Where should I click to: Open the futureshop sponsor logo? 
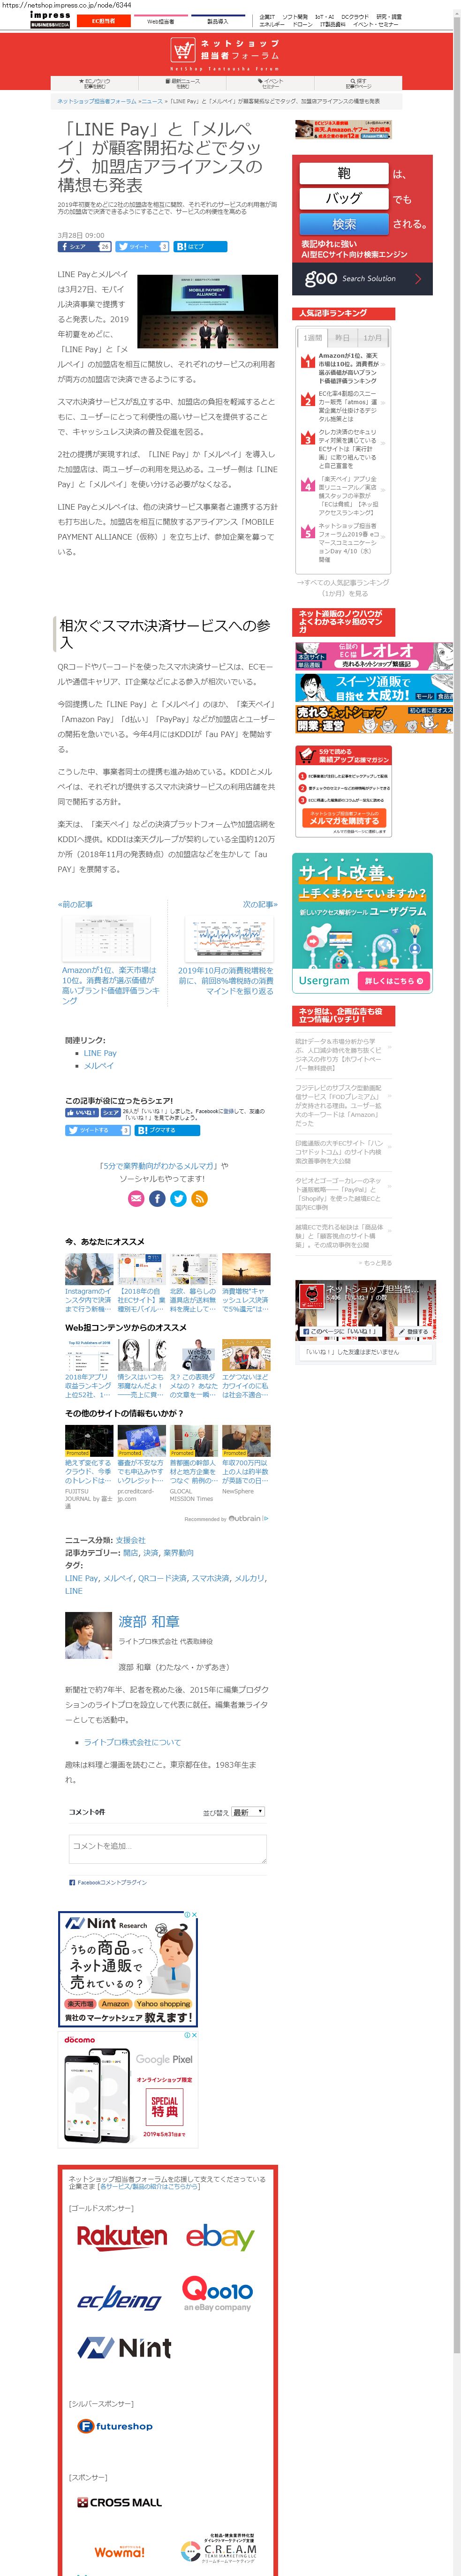coord(116,2426)
